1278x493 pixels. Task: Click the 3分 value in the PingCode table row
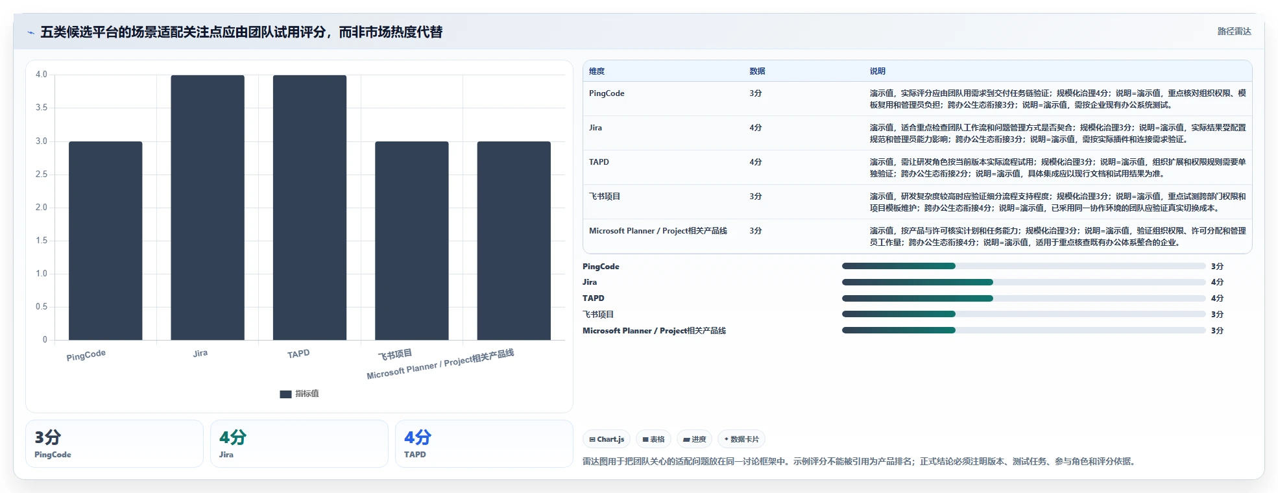pyautogui.click(x=756, y=93)
